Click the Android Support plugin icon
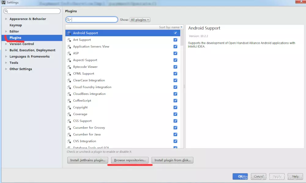Screen dimensions: 306x183 [x=69, y=33]
